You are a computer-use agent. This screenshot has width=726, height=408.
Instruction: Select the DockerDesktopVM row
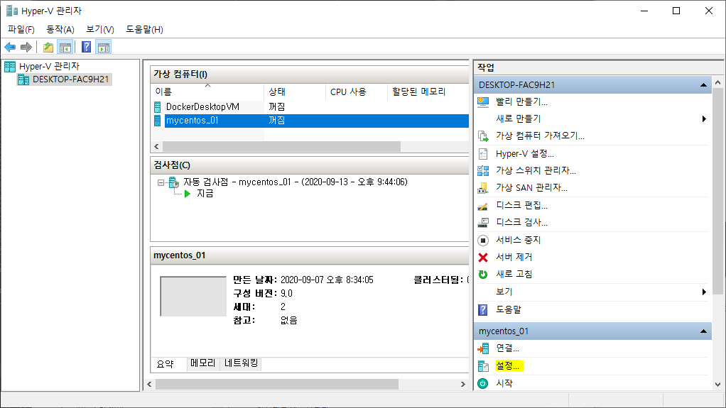(x=310, y=107)
